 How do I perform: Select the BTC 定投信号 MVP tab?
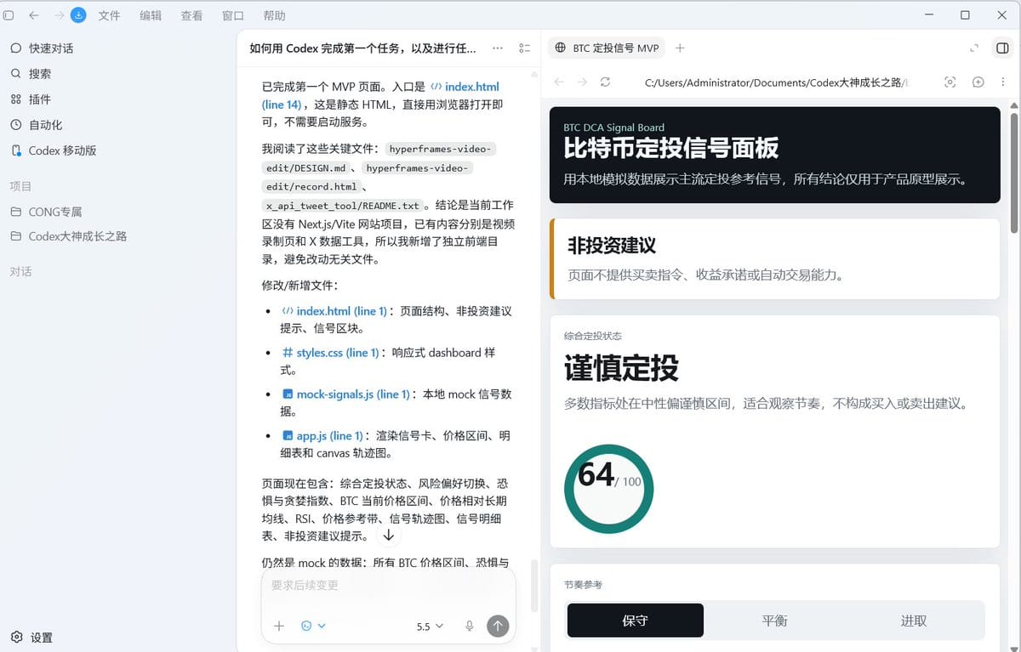(607, 48)
